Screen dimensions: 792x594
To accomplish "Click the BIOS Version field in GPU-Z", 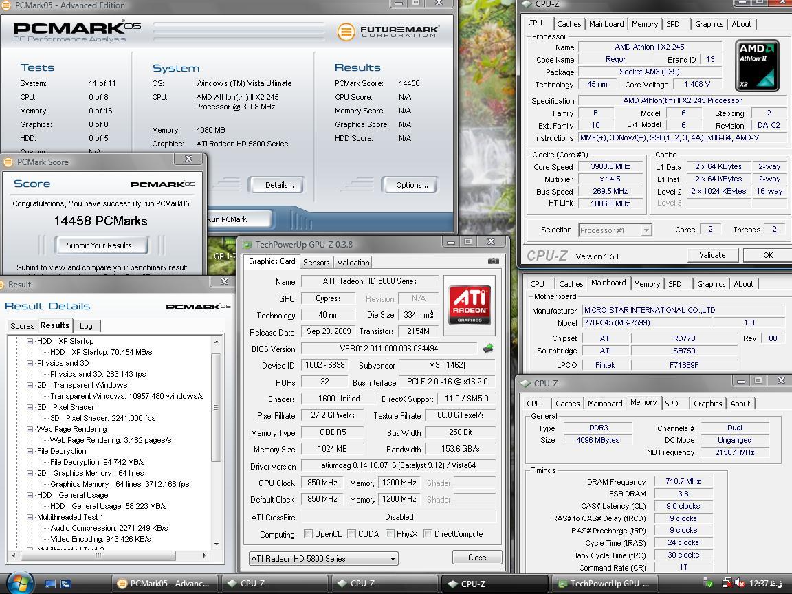I will point(389,349).
